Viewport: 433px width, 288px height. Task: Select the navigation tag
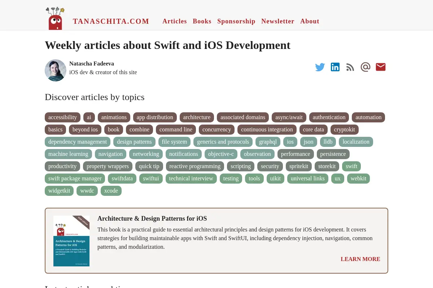pos(110,154)
